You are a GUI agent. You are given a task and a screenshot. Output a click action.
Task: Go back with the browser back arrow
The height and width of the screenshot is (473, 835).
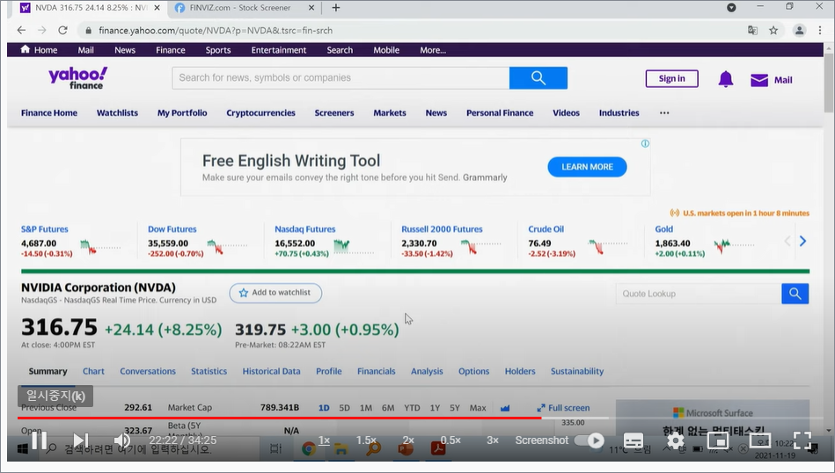(21, 30)
